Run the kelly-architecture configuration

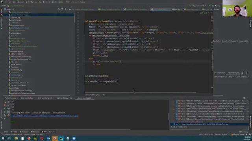pyautogui.click(x=209, y=5)
